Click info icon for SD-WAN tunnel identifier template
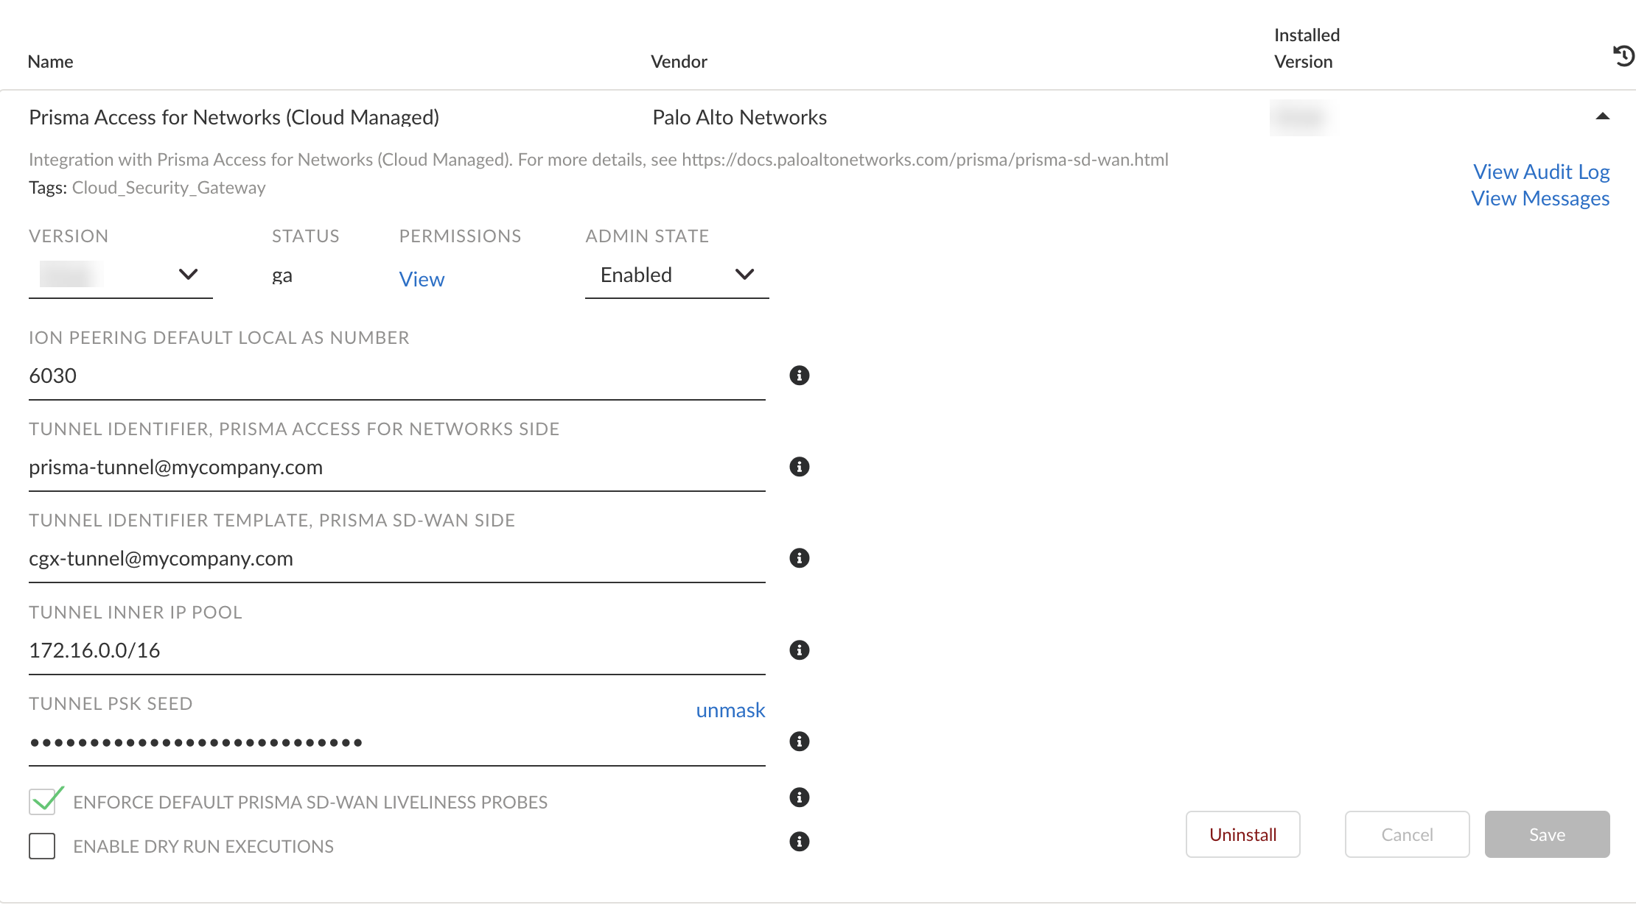This screenshot has width=1636, height=905. (799, 558)
